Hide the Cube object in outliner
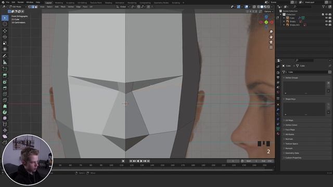 tap(326, 18)
